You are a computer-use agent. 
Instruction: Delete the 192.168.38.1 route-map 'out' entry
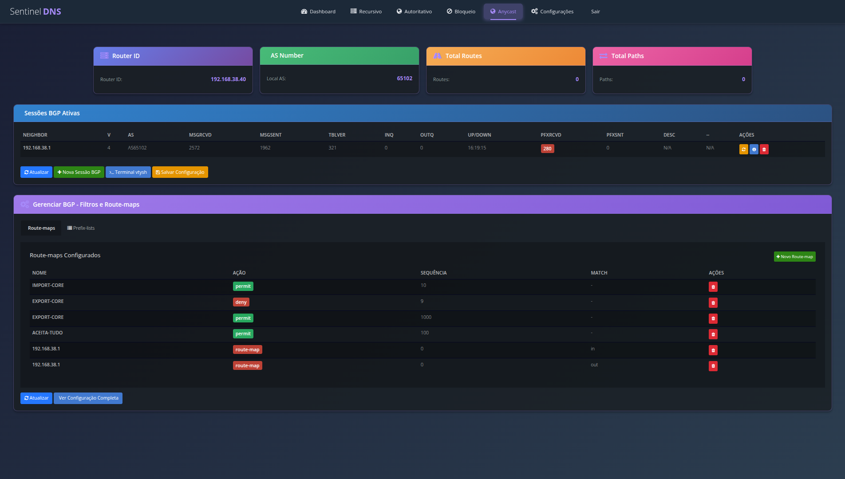pyautogui.click(x=713, y=366)
